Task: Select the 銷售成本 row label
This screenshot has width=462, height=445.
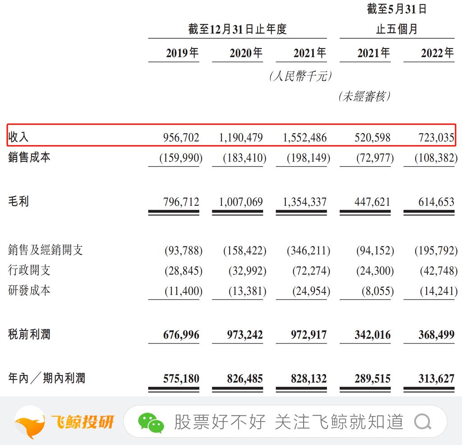Action: click(x=29, y=157)
